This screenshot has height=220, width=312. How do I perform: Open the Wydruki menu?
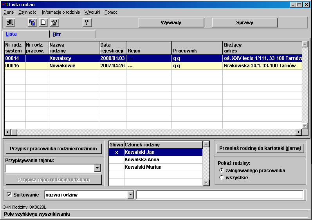[x=92, y=12]
